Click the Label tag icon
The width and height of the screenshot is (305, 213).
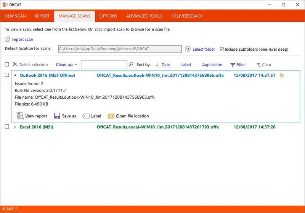coord(86,116)
